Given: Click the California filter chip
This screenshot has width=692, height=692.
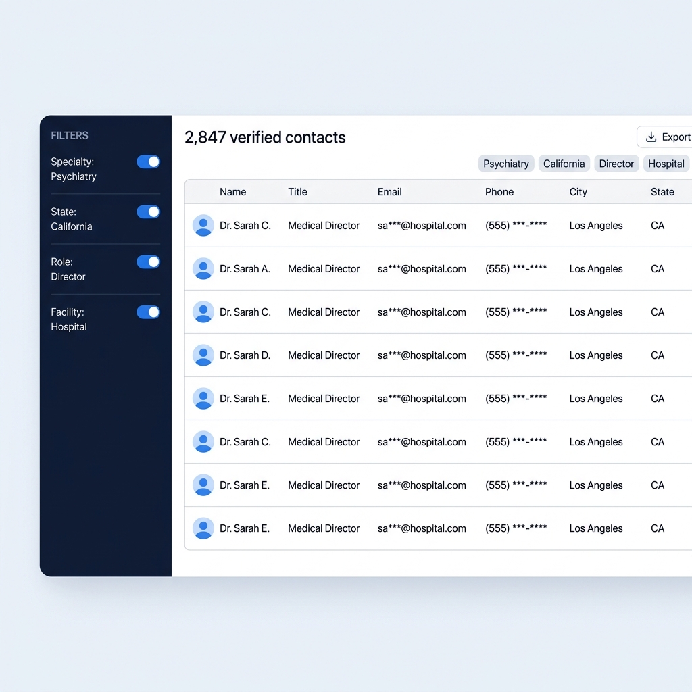Looking at the screenshot, I should [x=564, y=164].
